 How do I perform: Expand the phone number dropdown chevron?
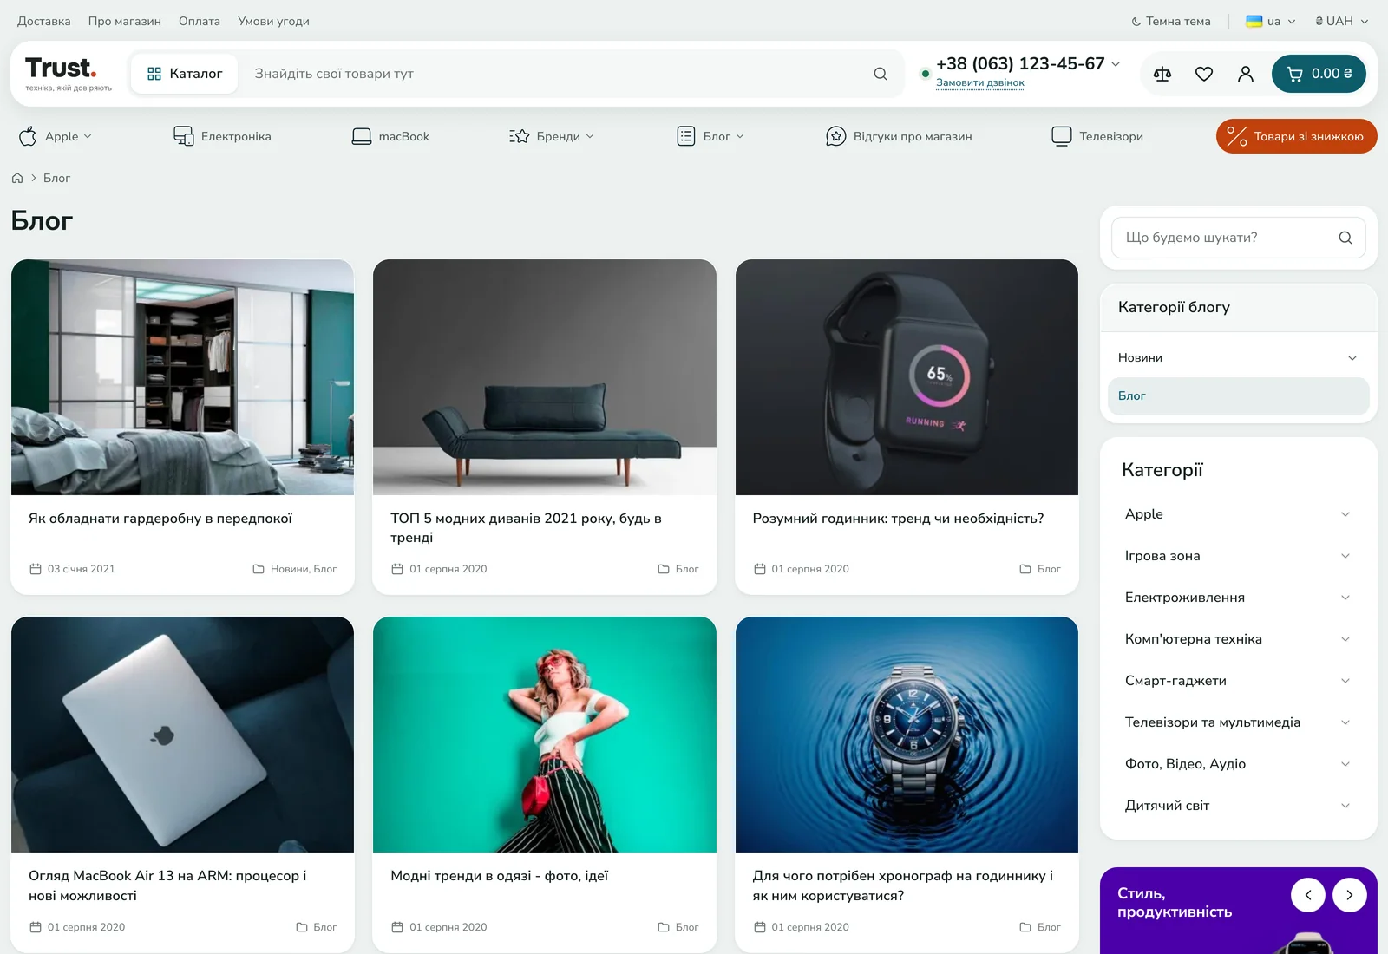1116,64
